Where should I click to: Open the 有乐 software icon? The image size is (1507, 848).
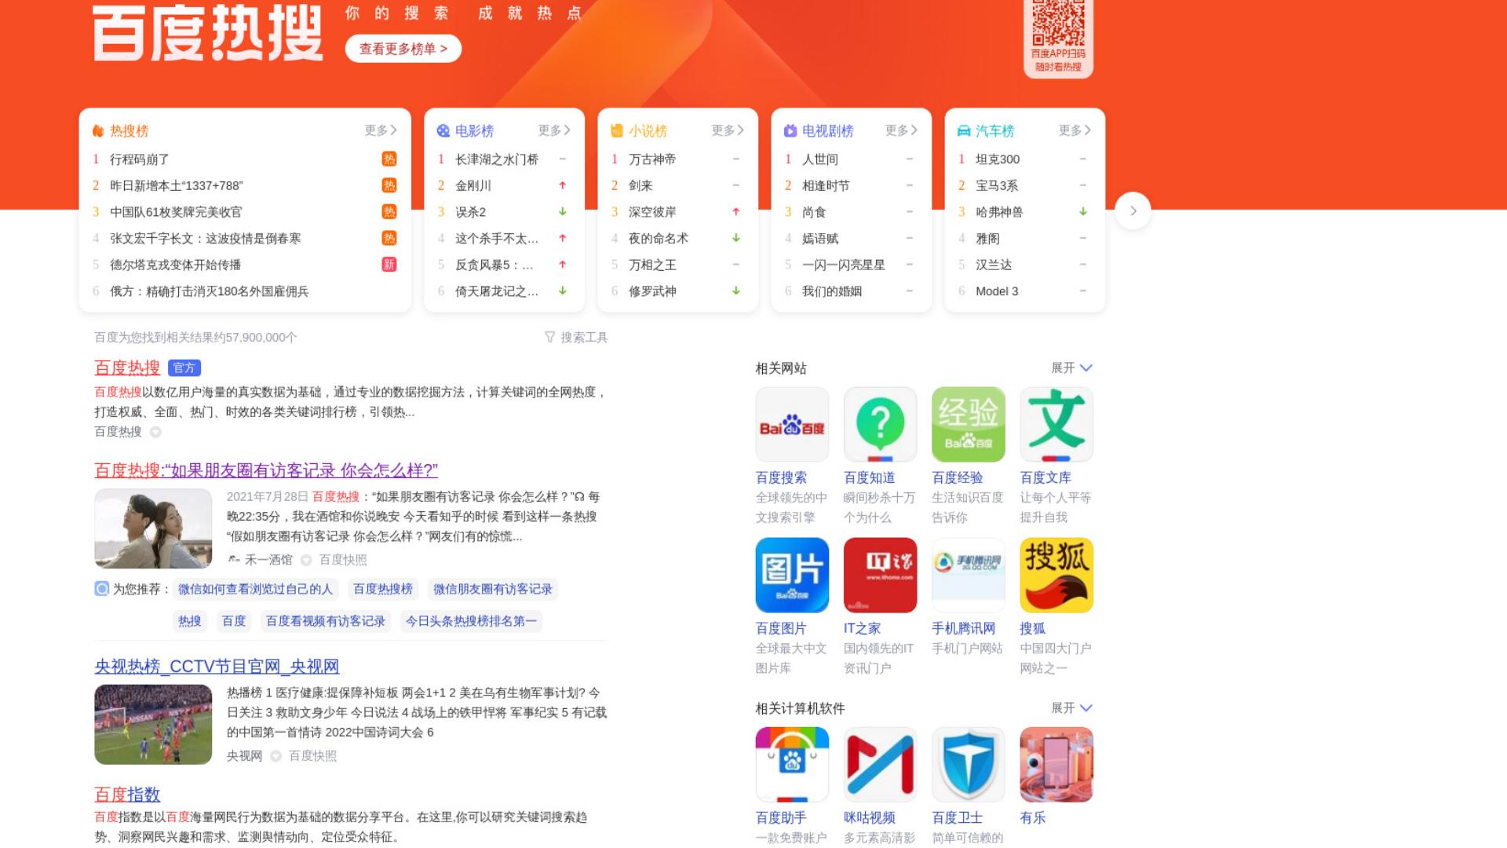click(x=1056, y=764)
